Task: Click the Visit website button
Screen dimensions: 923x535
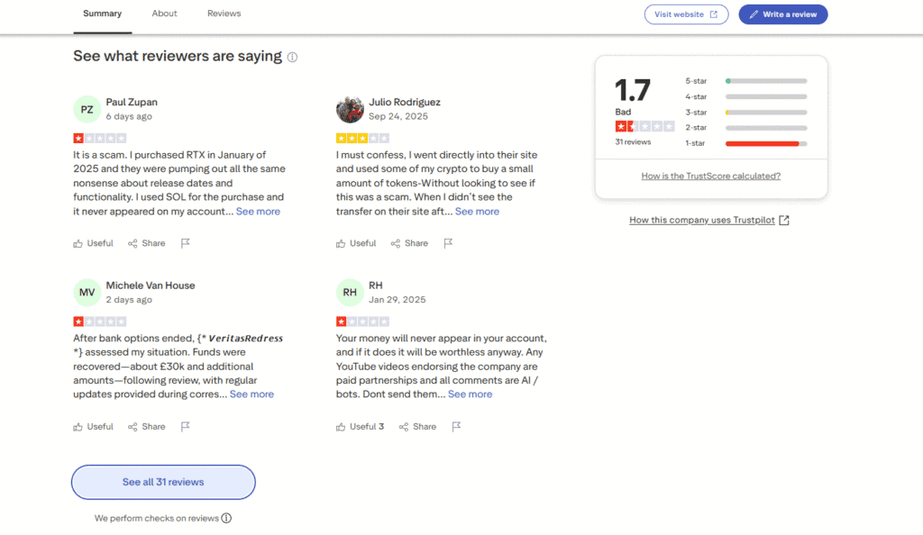Action: tap(686, 14)
